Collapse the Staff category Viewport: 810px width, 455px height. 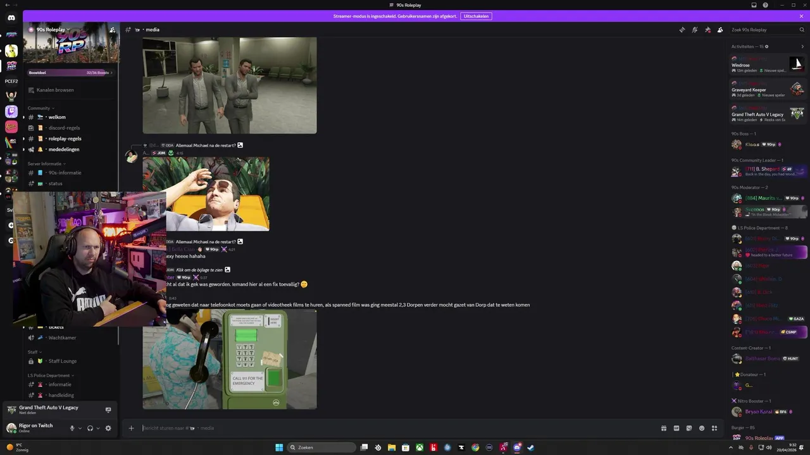35,352
